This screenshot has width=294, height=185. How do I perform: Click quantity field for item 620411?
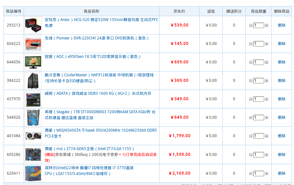point(259,173)
